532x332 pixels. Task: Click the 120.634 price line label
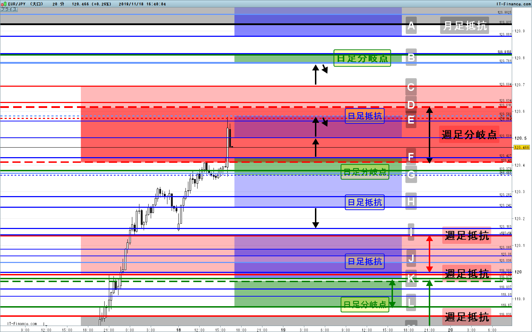tap(505, 101)
